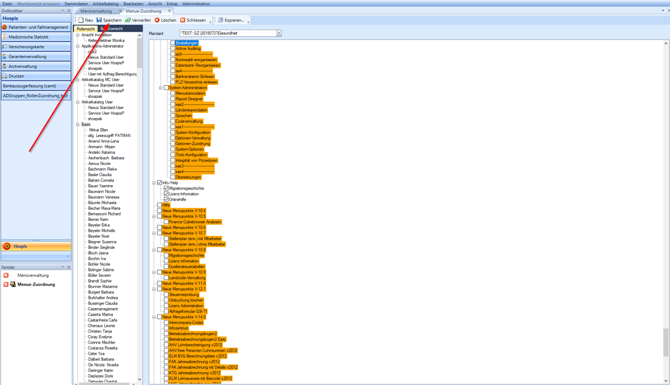Uncheck the Onlinehilfe checkbox
The image size is (670, 385).
coord(166,199)
